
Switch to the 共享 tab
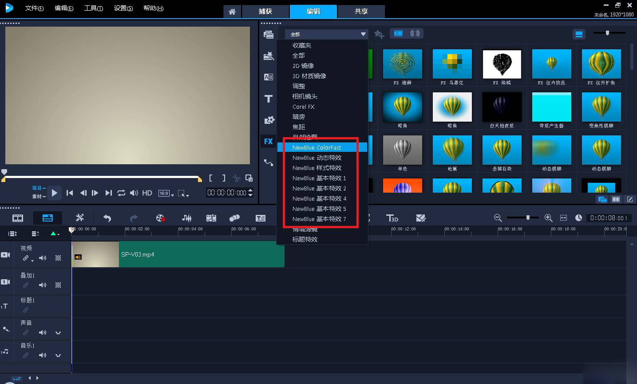tap(361, 12)
